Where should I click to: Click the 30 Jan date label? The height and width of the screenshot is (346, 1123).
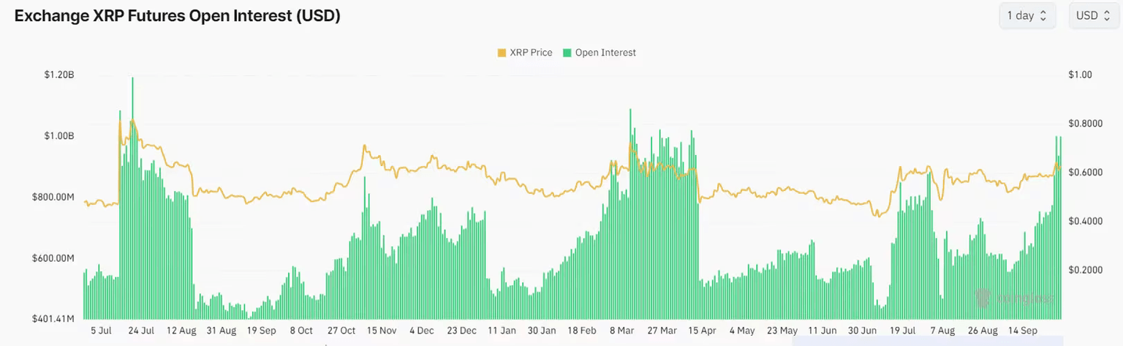541,331
